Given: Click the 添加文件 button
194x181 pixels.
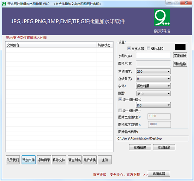Looking at the screenshot, I should (x=29, y=160).
